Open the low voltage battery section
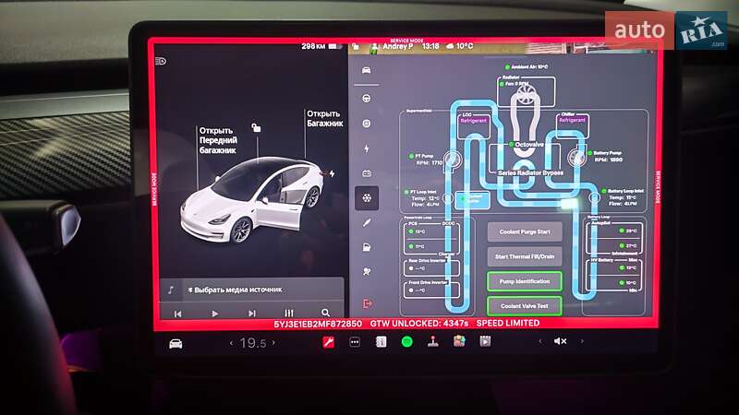 (x=366, y=173)
